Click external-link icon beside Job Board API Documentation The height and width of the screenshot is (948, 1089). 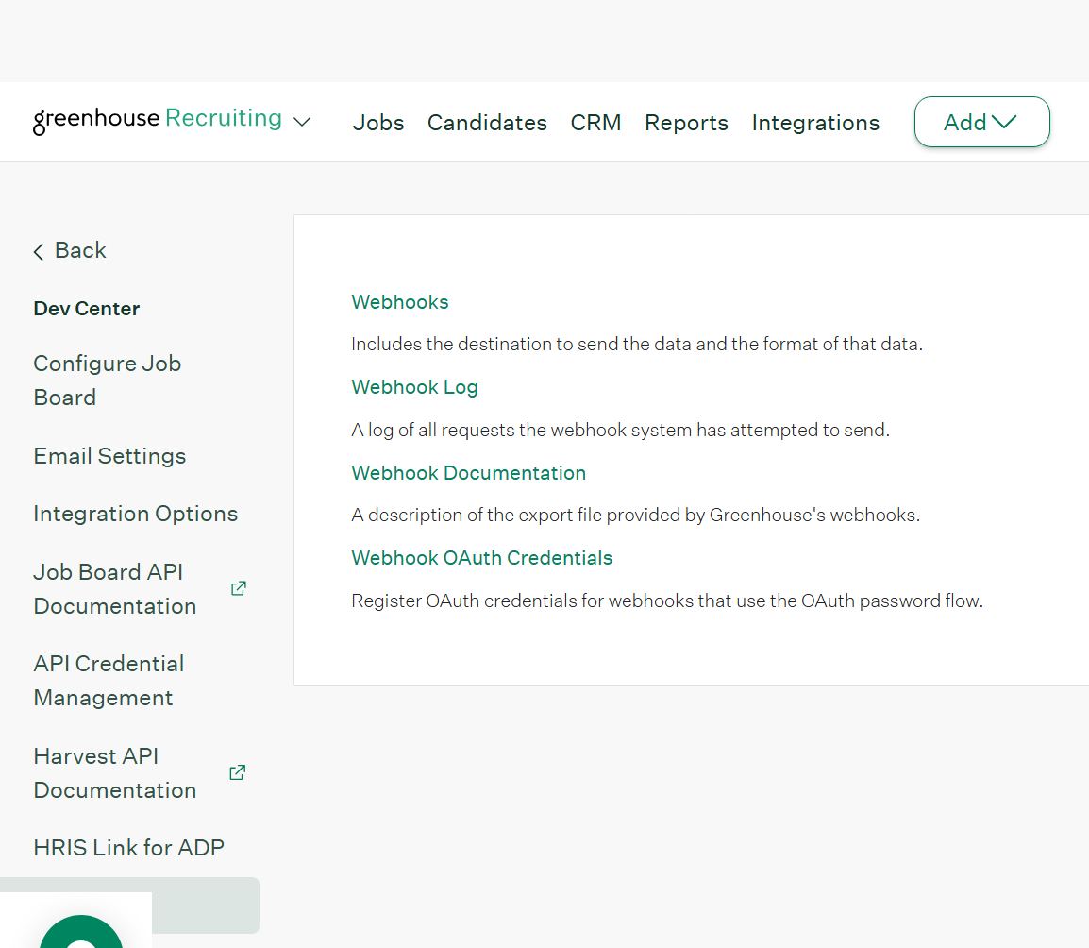[x=238, y=588]
